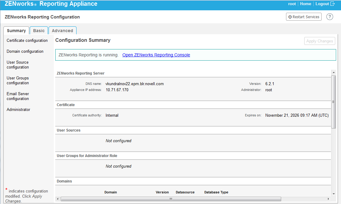Open the ZENworks Reporting Console link
Image resolution: width=341 pixels, height=204 pixels.
tap(156, 55)
